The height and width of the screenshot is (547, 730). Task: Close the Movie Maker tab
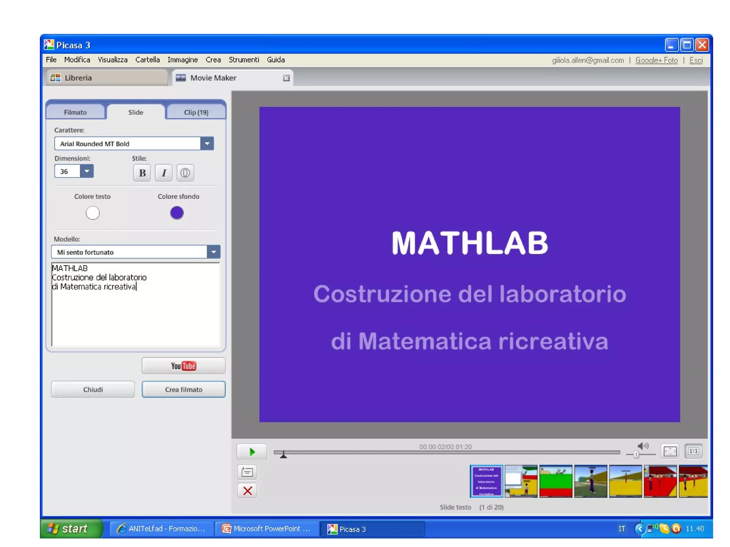point(286,78)
